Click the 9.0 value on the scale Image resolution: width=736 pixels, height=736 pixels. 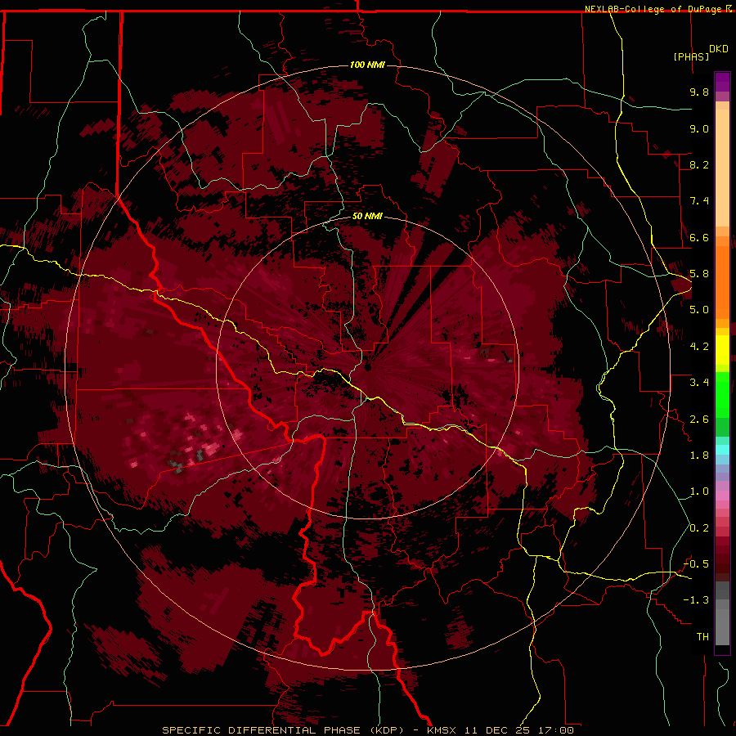click(699, 128)
